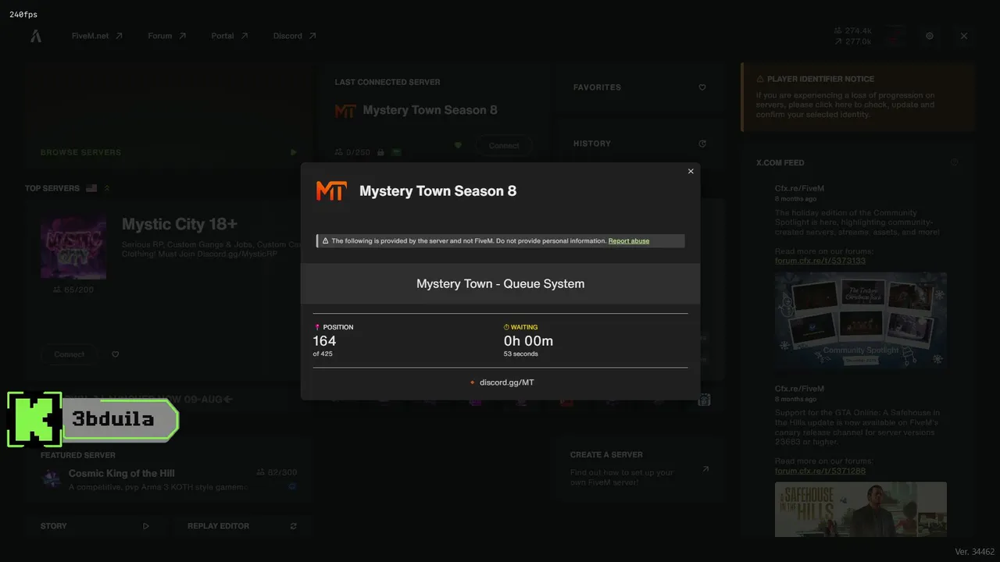Open launcher settings gear icon
Image resolution: width=1000 pixels, height=562 pixels.
(930, 36)
